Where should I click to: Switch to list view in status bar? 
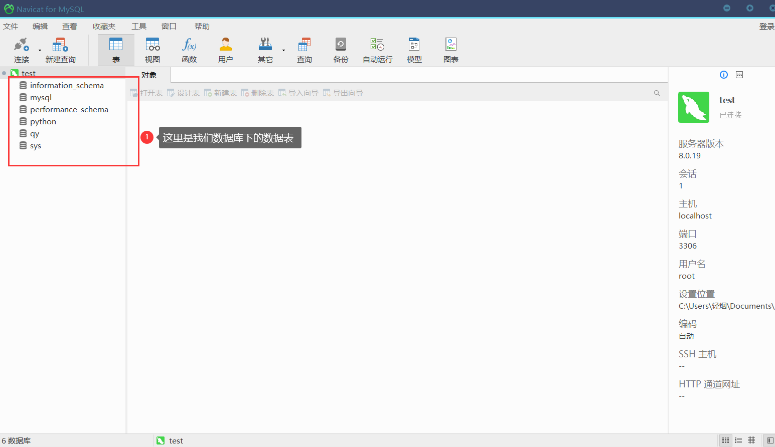tap(738, 440)
